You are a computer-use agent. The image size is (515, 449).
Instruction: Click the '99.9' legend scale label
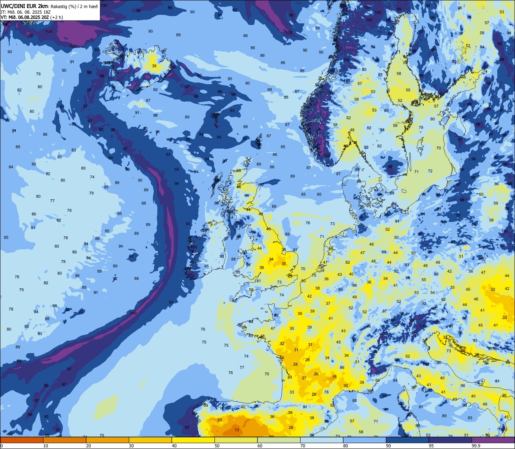coord(476,446)
